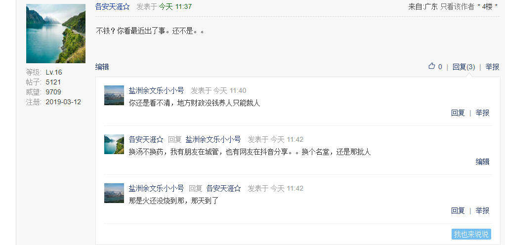505x245 pixels.
Task: Click the small lake avatar in second reply
Action: pos(114,144)
